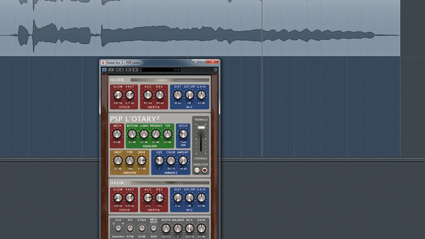Click the A/B comparison toggle button in plugin header

tap(111, 69)
